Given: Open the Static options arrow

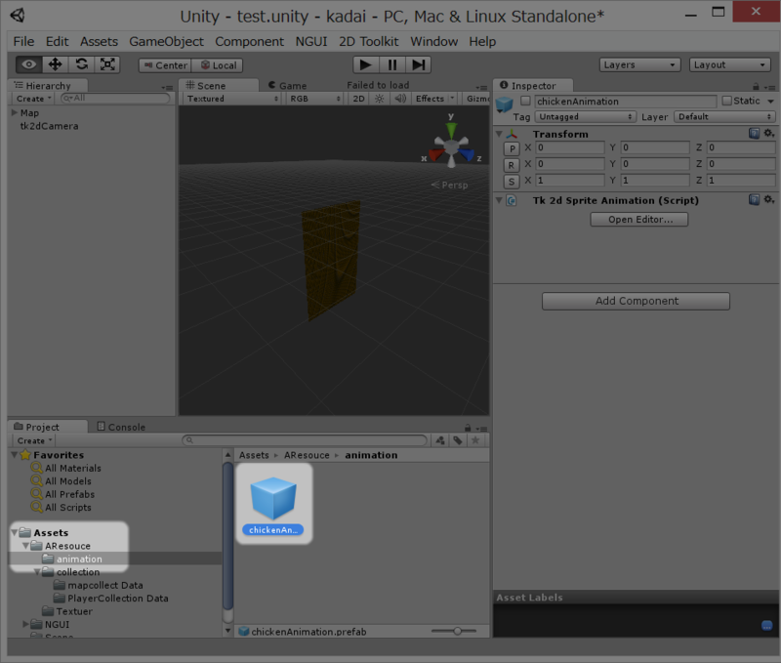Looking at the screenshot, I should click(x=771, y=102).
